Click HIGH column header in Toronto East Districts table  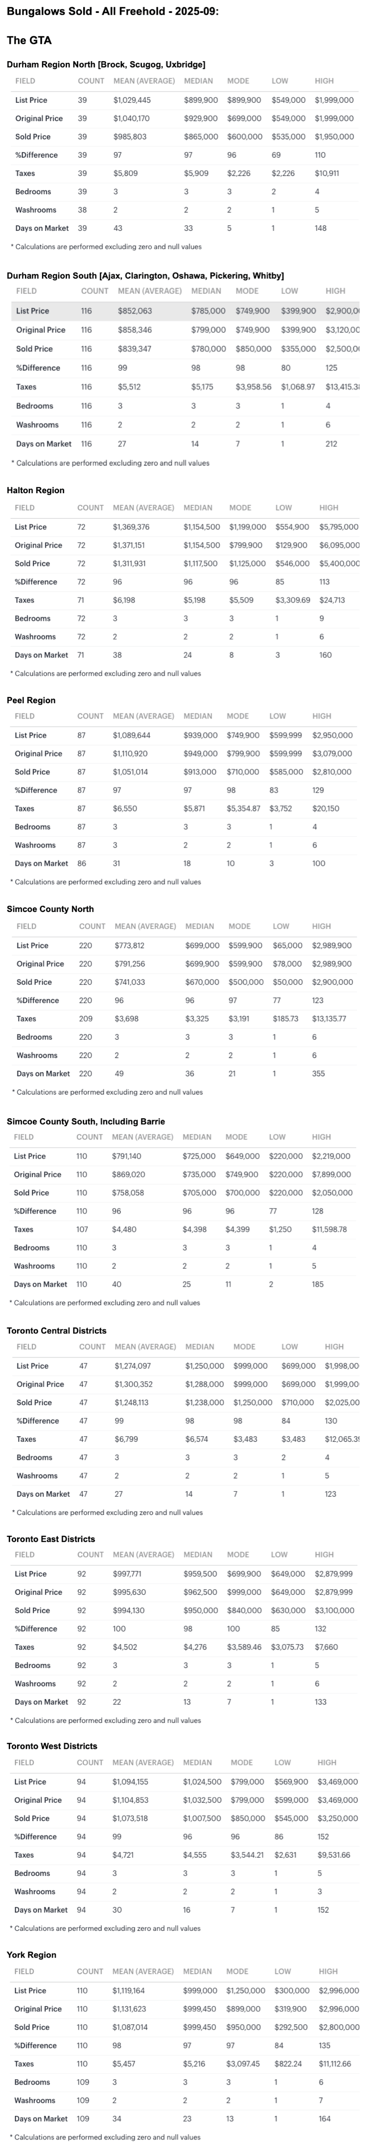(324, 1555)
